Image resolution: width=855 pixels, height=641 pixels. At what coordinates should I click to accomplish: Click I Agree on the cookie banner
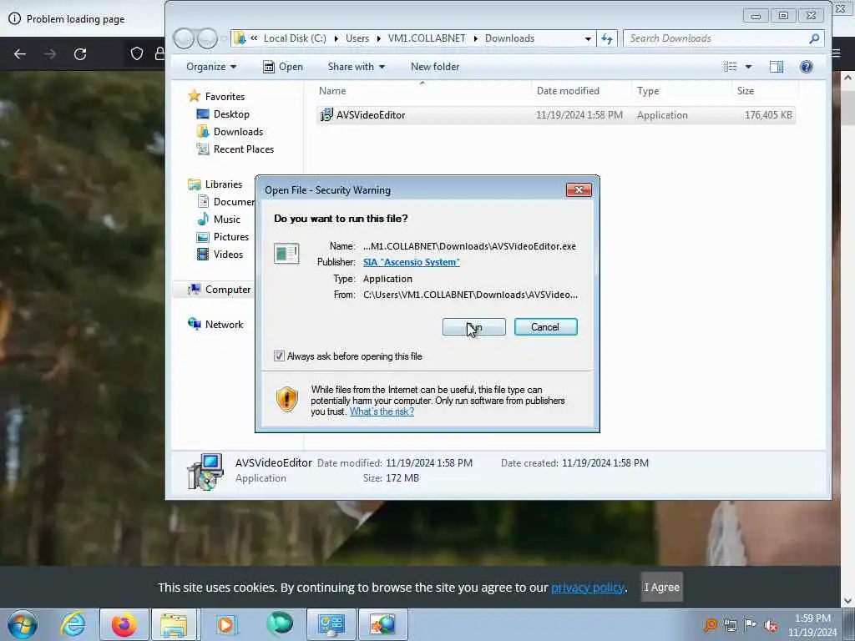pyautogui.click(x=661, y=587)
